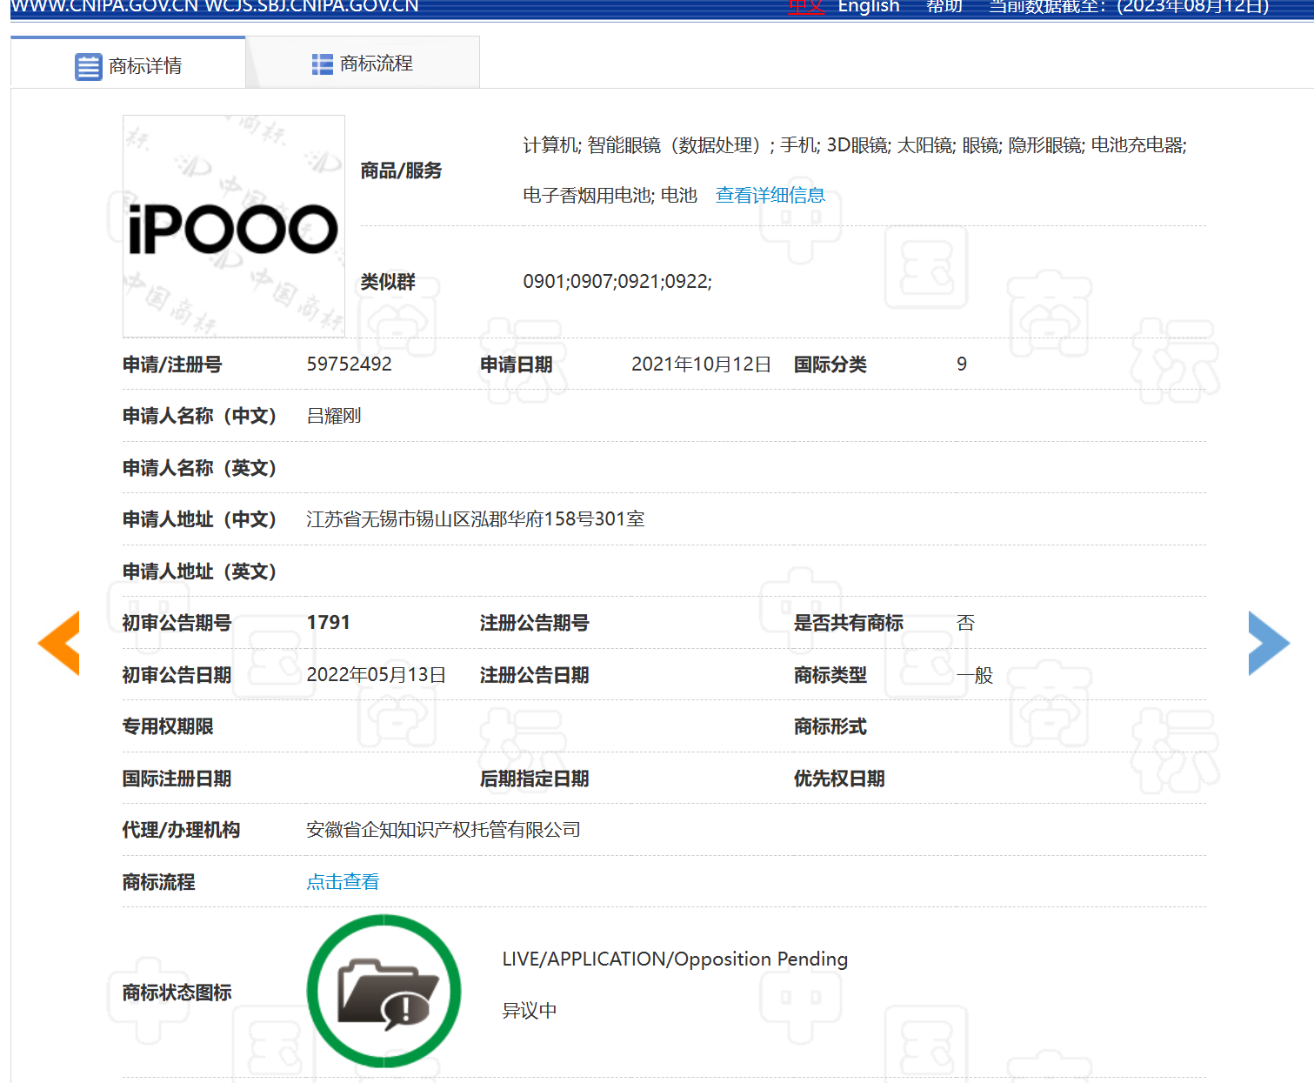Click the document icon on 商标详情 tab
Viewport: 1314px width, 1083px height.
pos(88,62)
